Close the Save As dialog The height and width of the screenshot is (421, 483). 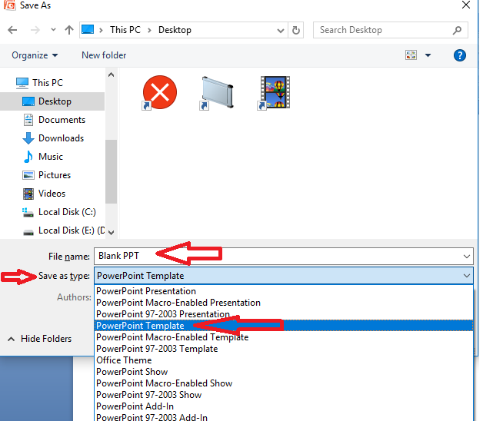click(466, 5)
